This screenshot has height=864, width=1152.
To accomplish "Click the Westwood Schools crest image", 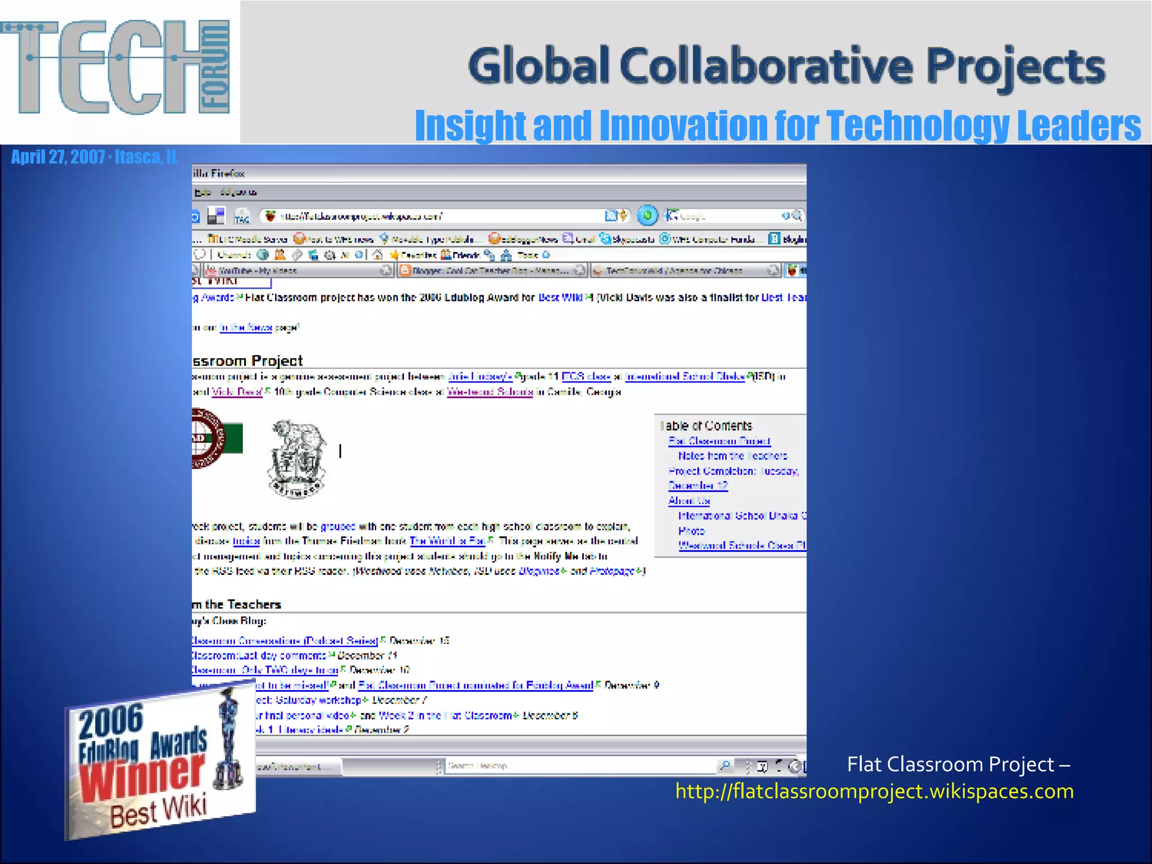I will coord(296,458).
